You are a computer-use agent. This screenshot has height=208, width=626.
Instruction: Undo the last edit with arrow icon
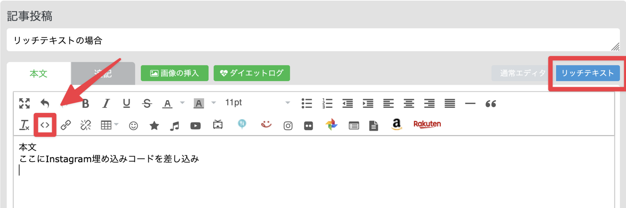point(45,103)
